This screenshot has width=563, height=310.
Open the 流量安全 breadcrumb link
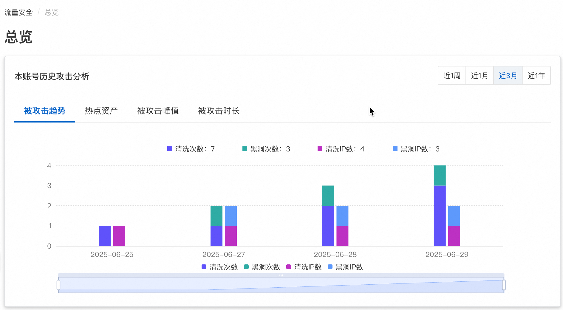coord(18,13)
